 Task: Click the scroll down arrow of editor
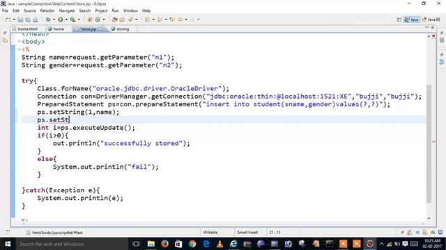tap(429, 218)
